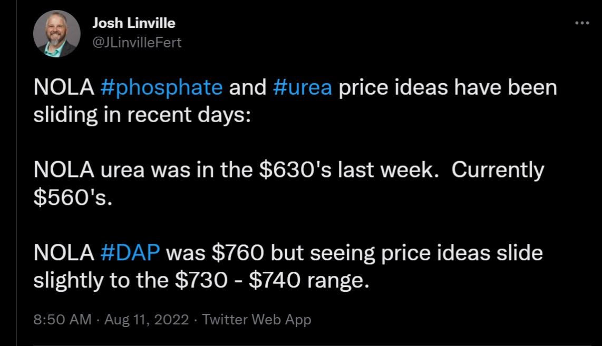This screenshot has width=602, height=346.
Task: Open the three-dot More options menu
Action: pos(582,23)
